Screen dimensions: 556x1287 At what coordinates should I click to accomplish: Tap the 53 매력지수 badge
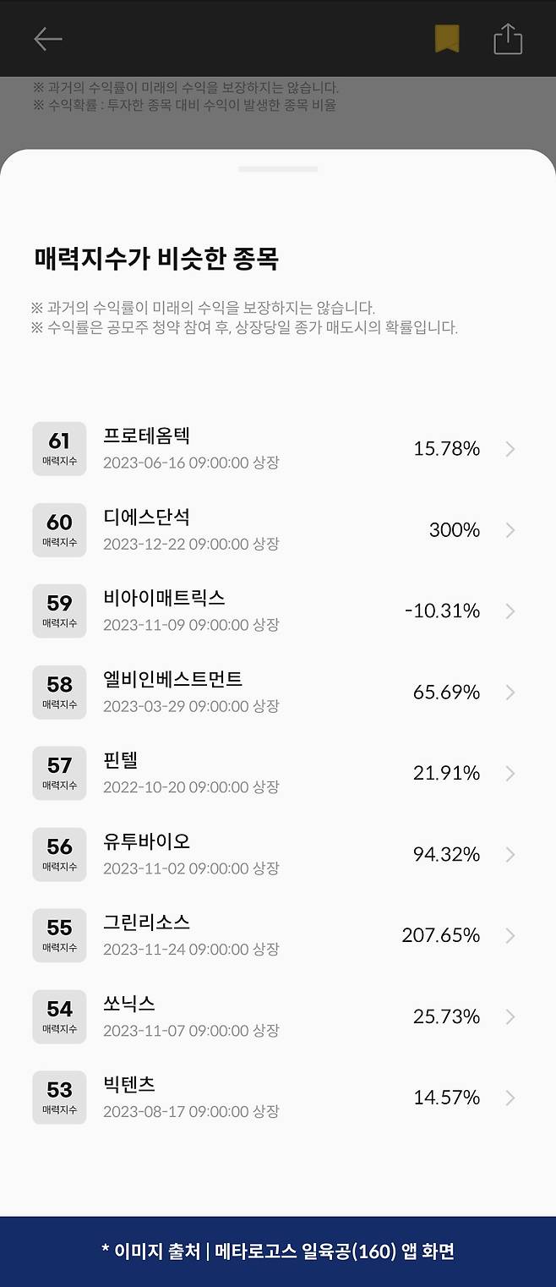point(59,1098)
